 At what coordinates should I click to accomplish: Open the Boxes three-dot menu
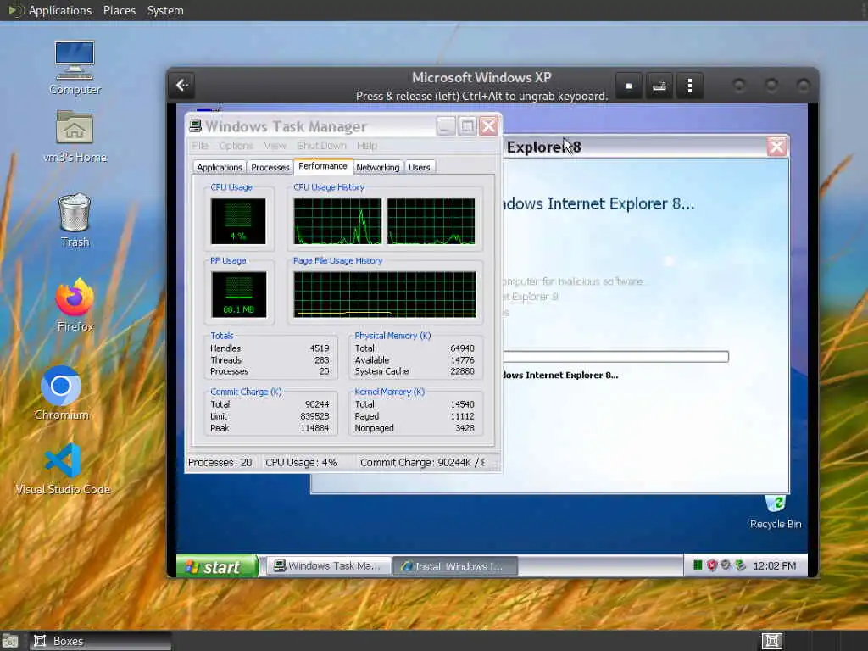[690, 86]
